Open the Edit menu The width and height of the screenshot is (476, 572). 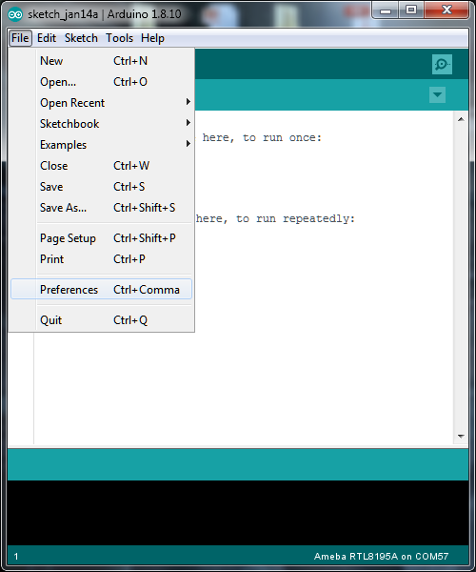(47, 38)
